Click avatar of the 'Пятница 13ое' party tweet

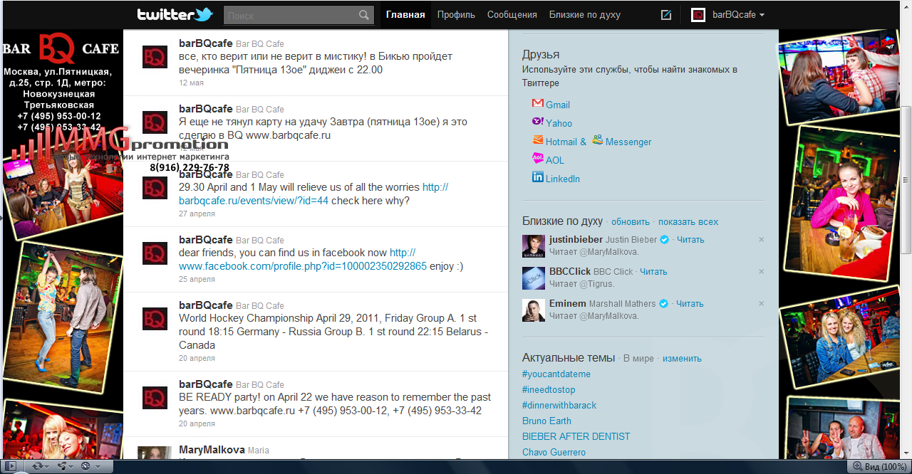[155, 57]
